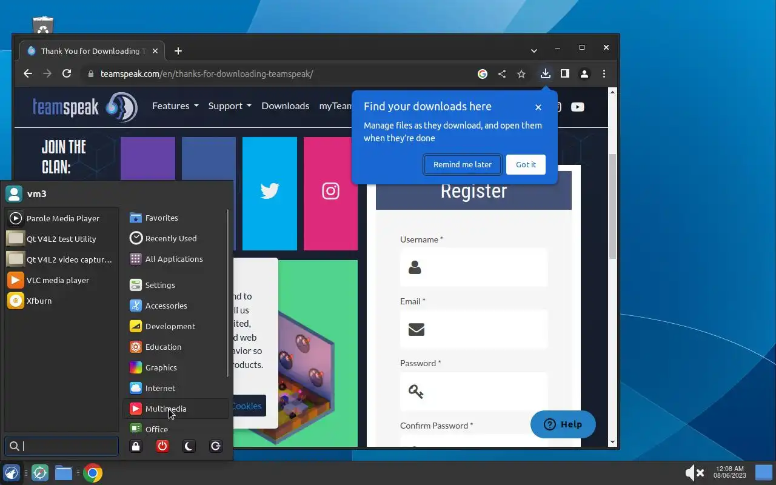Select the Thank You for Downloading tab
The width and height of the screenshot is (776, 485).
click(91, 51)
